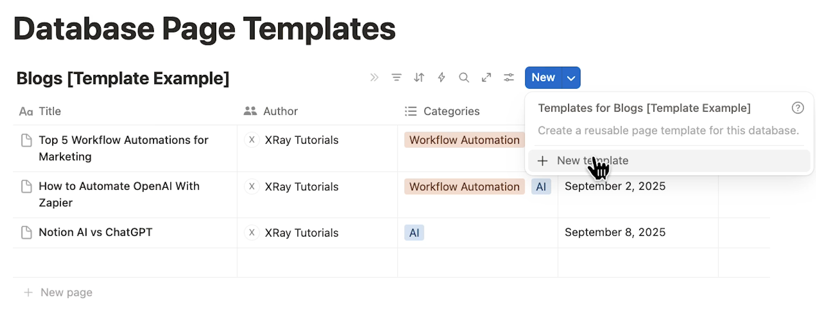
Task: Open page icon of Top 5 Workflow Automations row
Action: click(27, 140)
